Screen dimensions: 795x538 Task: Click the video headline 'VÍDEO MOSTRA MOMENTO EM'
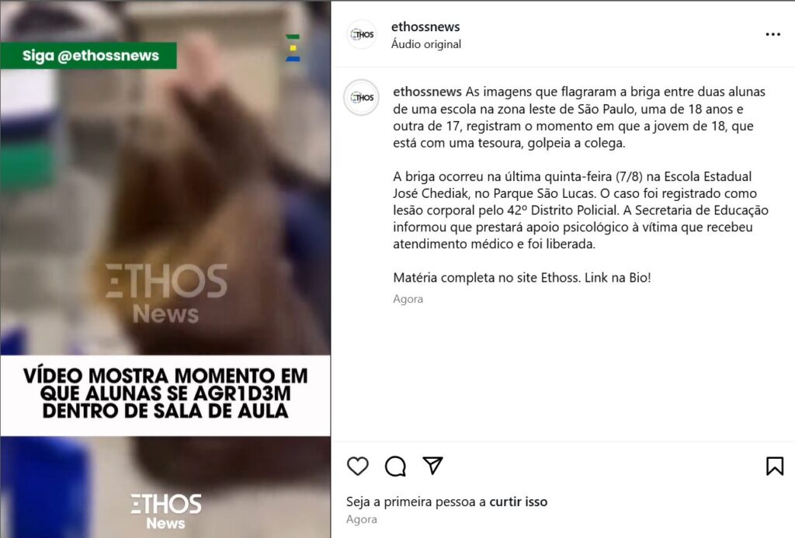point(166,376)
